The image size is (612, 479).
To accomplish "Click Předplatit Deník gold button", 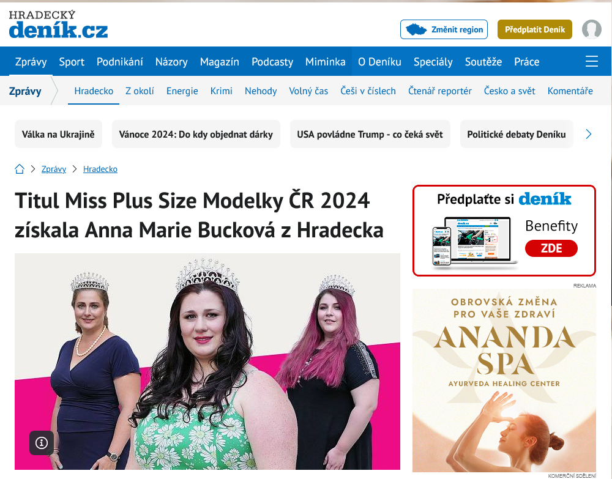I will (535, 29).
